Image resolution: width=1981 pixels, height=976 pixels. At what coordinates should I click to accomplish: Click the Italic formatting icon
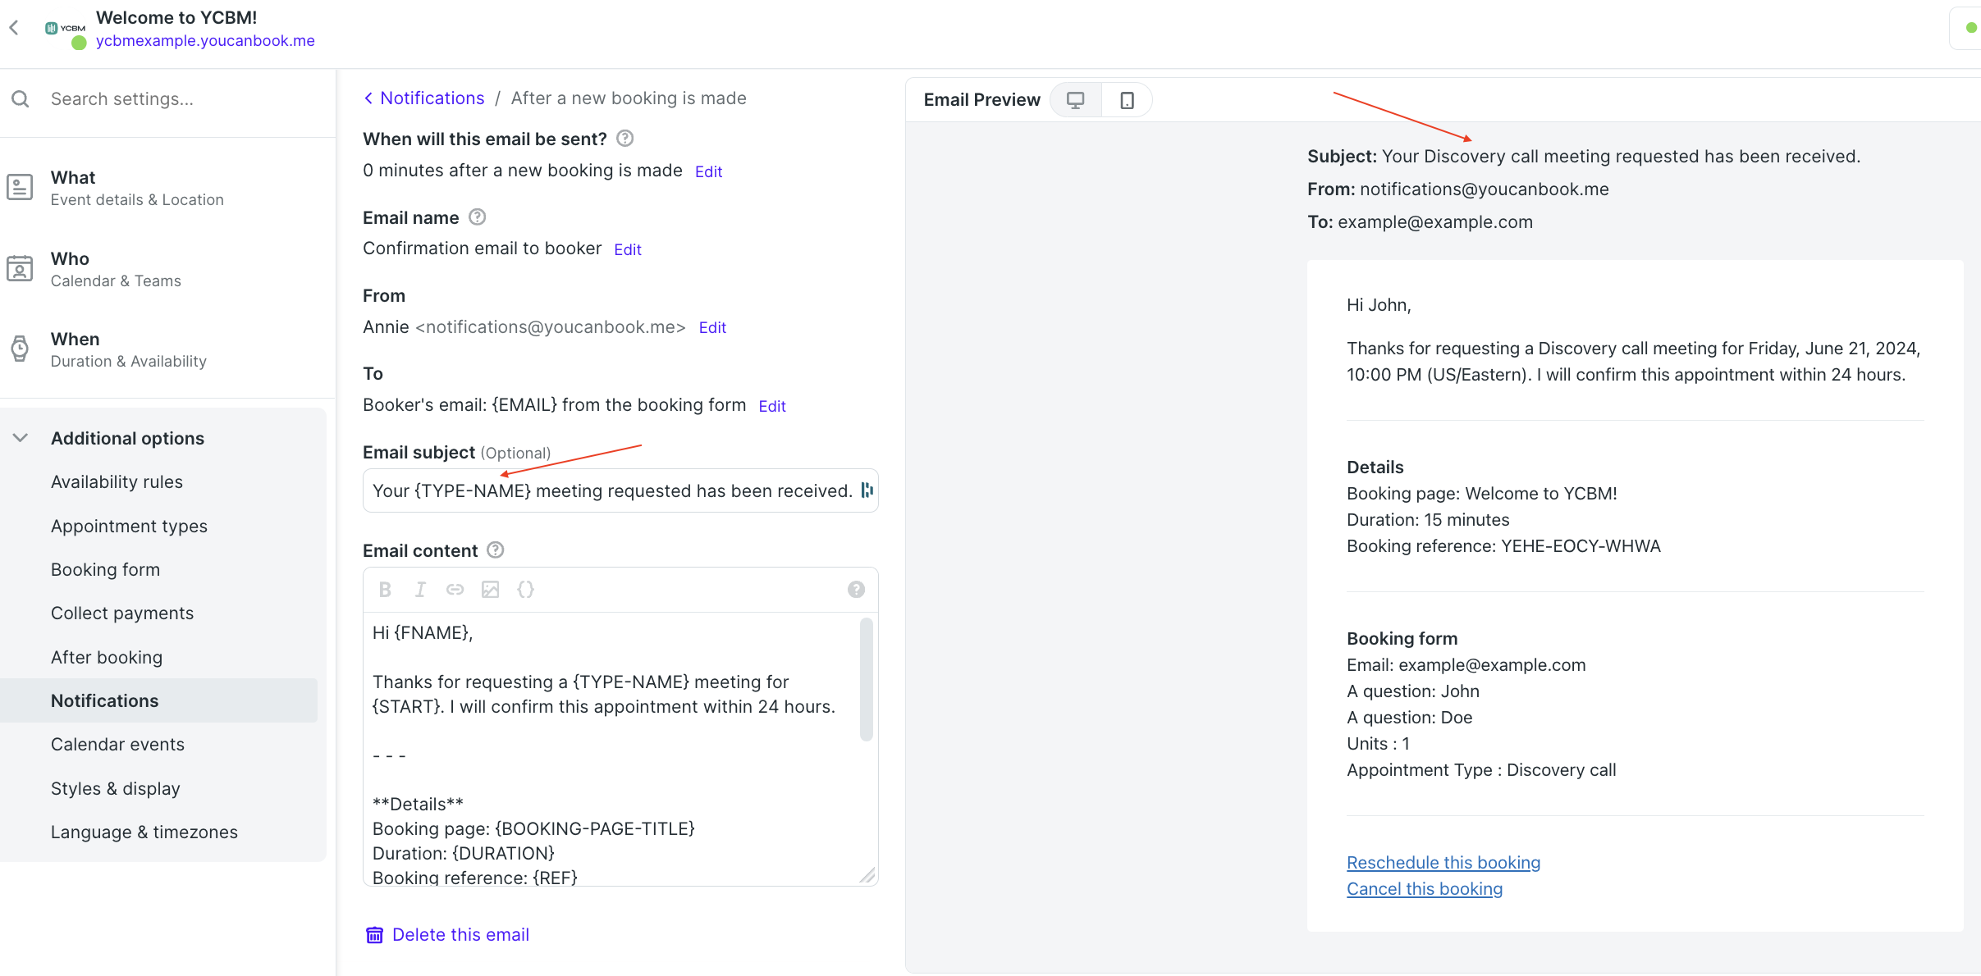pos(420,590)
